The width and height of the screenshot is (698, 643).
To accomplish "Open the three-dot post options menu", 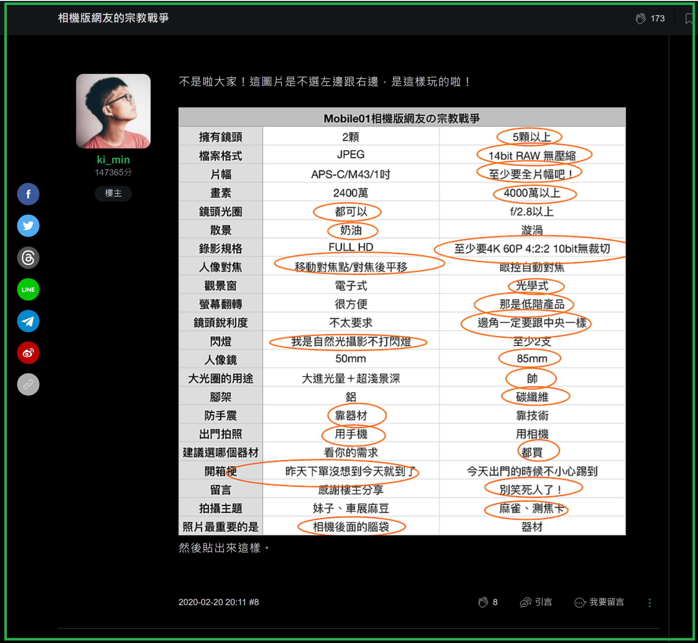I will click(x=650, y=603).
